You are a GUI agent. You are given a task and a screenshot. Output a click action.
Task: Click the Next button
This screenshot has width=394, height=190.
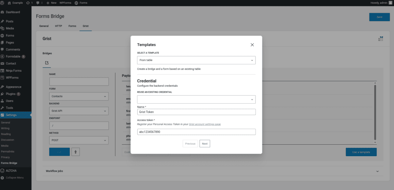205,144
